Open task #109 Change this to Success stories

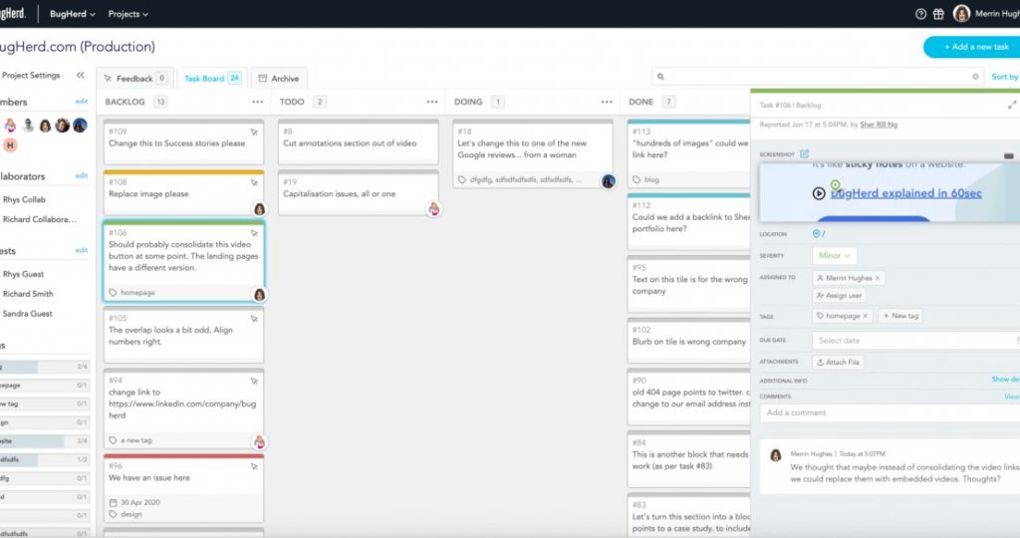(184, 143)
